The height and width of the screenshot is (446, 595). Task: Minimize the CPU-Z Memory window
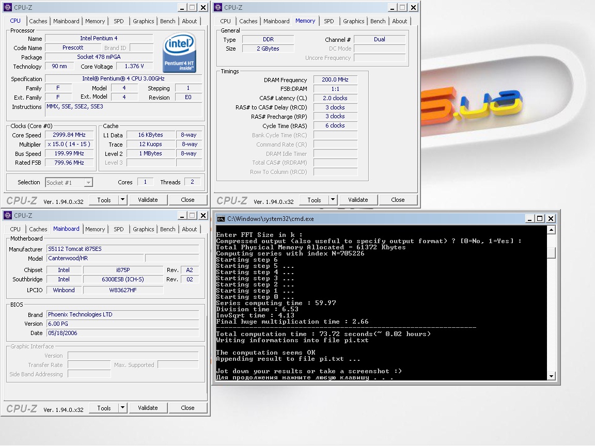pyautogui.click(x=393, y=7)
